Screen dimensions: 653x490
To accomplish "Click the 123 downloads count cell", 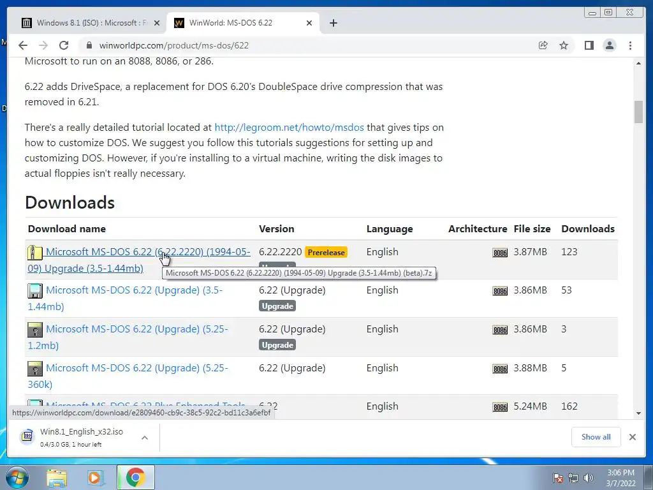I will pos(569,252).
